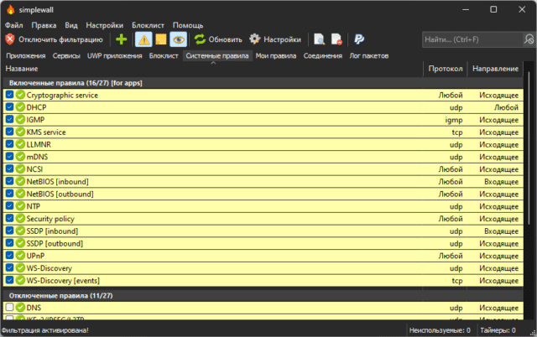
Task: Sort by the Направление column header
Action: [x=495, y=69]
